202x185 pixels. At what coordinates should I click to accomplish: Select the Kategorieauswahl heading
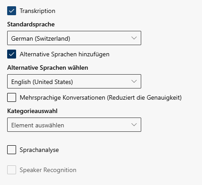[32, 111]
